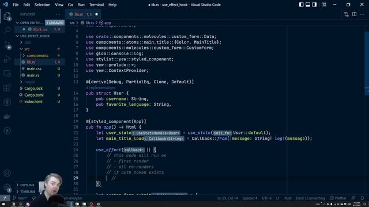
Task: Open the Manage gear icon
Action: (7, 187)
